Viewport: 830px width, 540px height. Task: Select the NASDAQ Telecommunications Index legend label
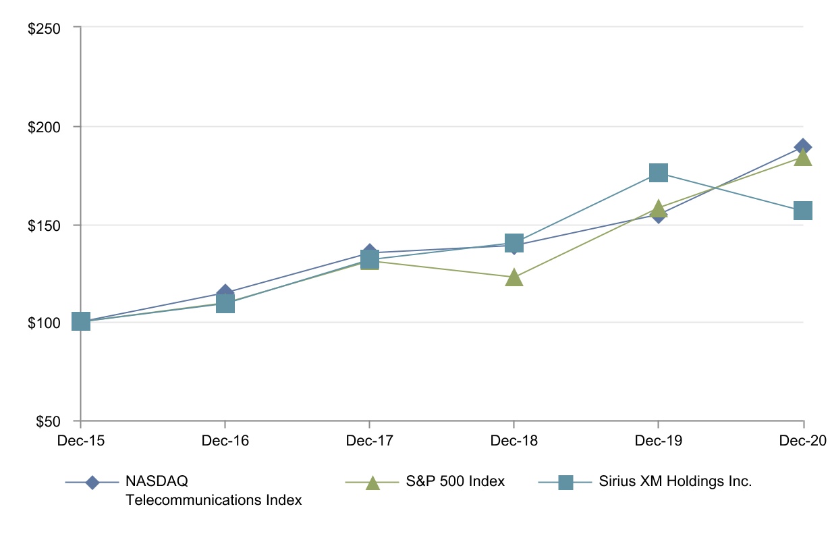(x=213, y=491)
